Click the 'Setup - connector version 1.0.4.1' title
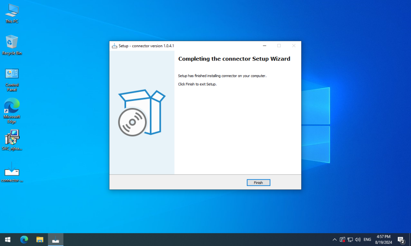411x246 pixels. [x=146, y=46]
